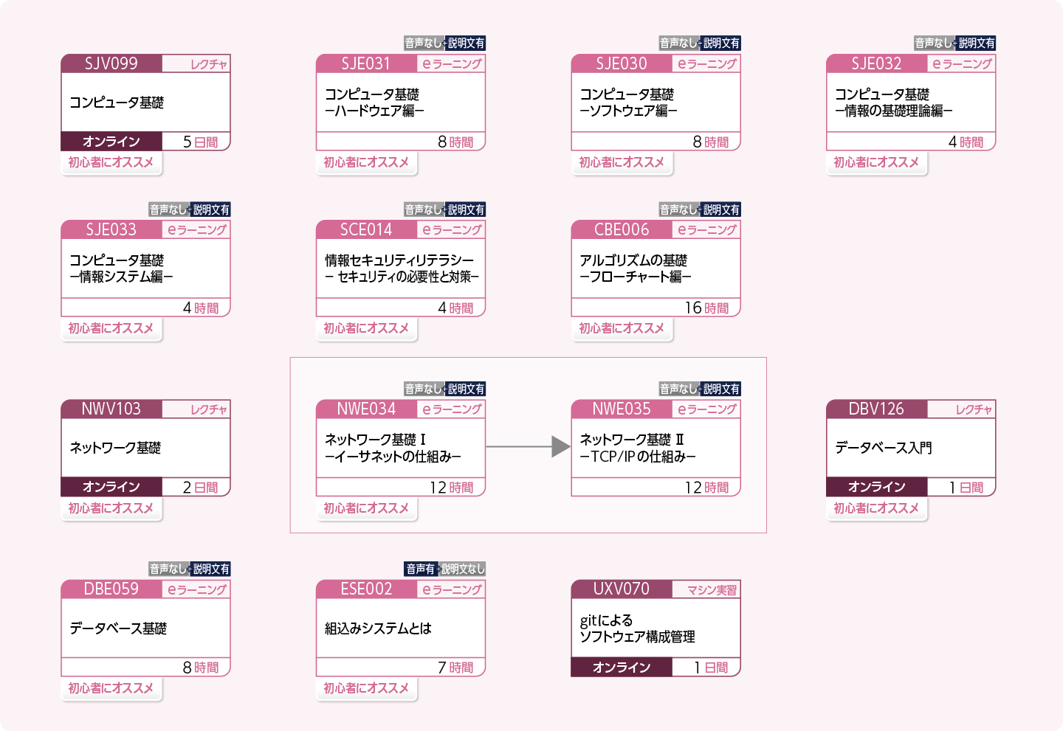Click 初心者にオススメ tag under SCE014
The width and height of the screenshot is (1063, 731).
click(x=366, y=328)
